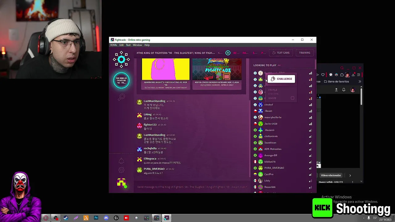Click ElNegraca's yellow avatar in chat
395x222 pixels.
coord(139,160)
